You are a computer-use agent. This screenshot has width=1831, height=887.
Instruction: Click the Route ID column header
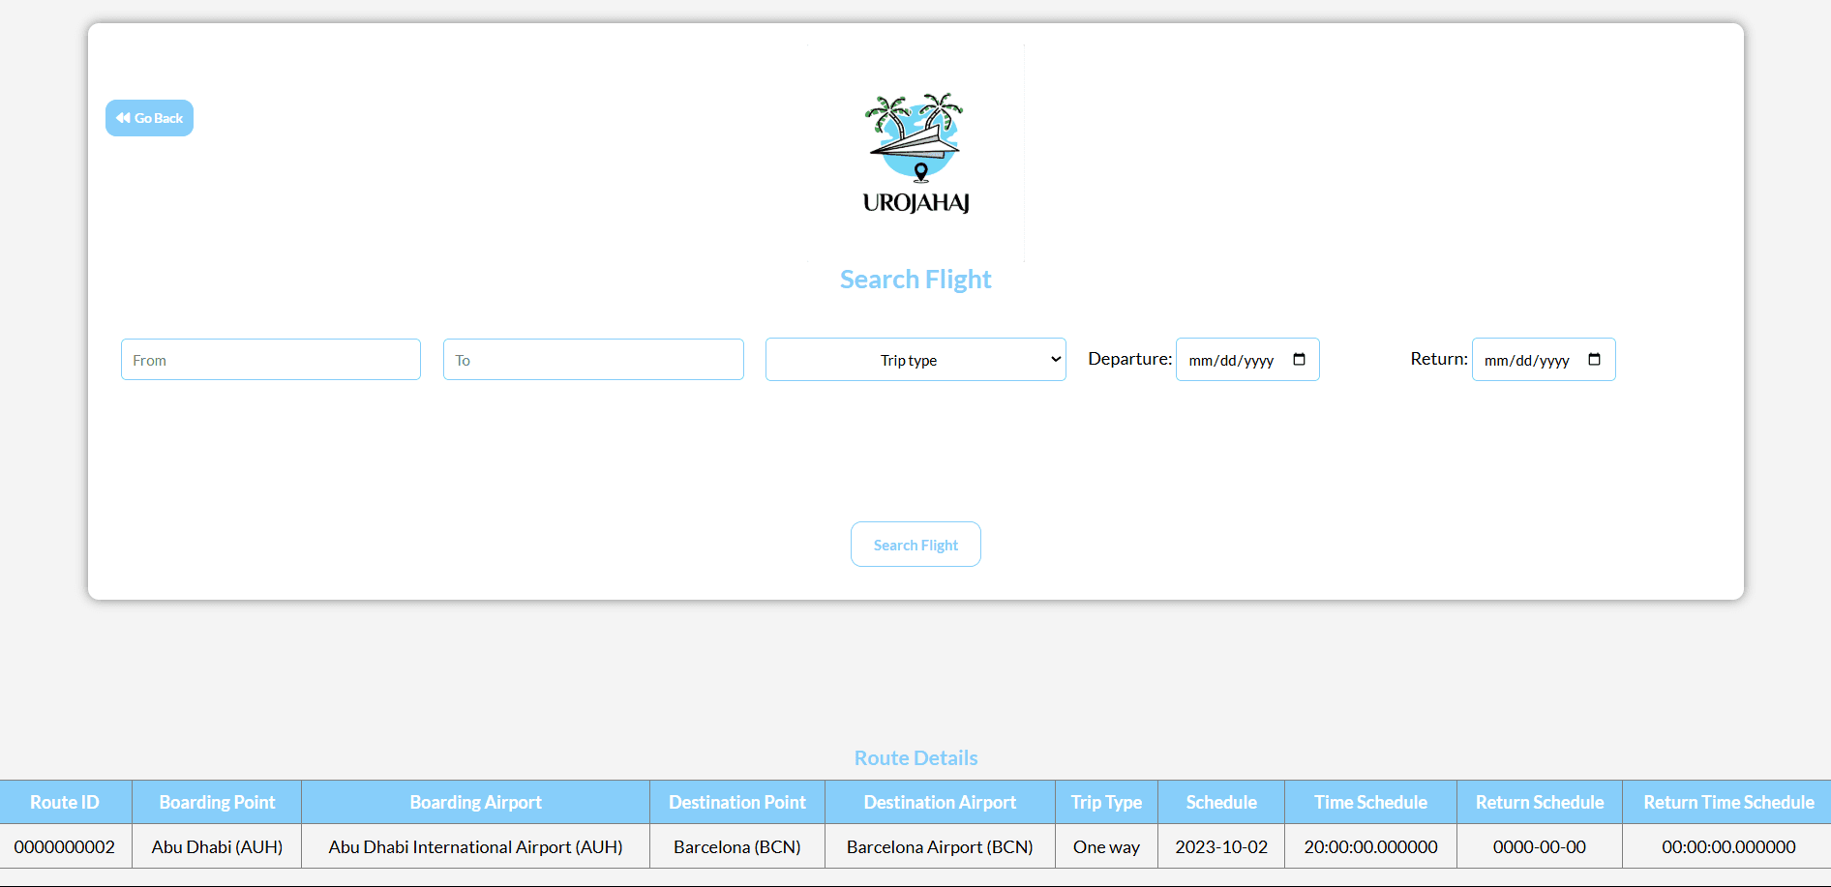(x=65, y=802)
